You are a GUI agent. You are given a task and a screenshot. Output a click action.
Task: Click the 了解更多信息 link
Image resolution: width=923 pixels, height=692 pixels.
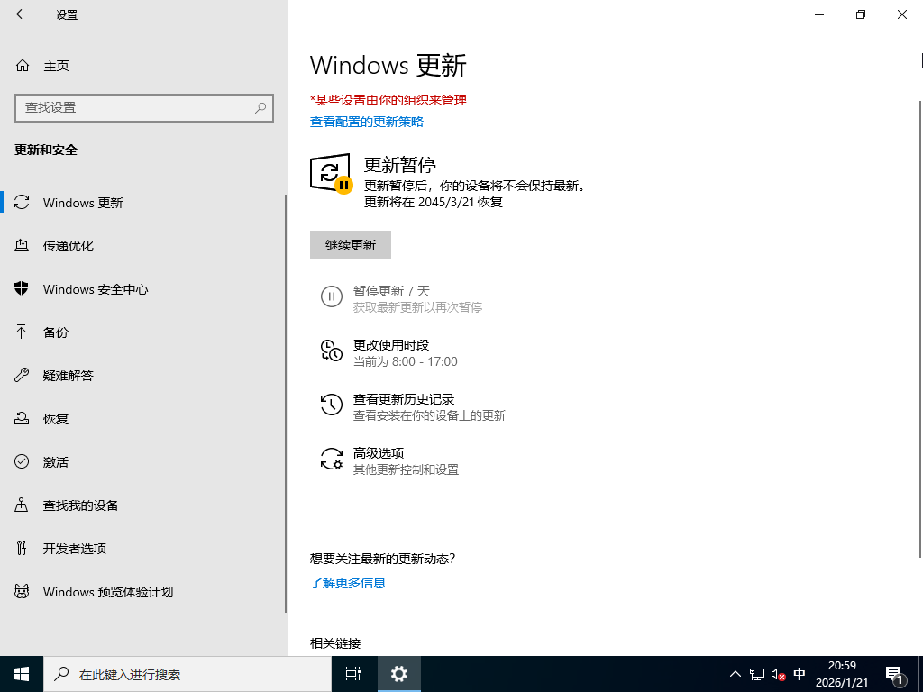coord(348,583)
